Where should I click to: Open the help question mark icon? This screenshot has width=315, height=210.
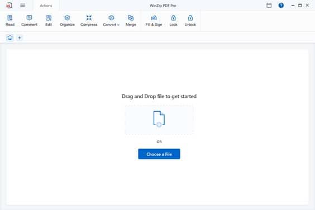click(x=281, y=6)
